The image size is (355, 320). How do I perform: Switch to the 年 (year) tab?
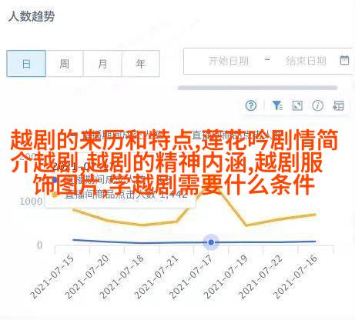(141, 64)
